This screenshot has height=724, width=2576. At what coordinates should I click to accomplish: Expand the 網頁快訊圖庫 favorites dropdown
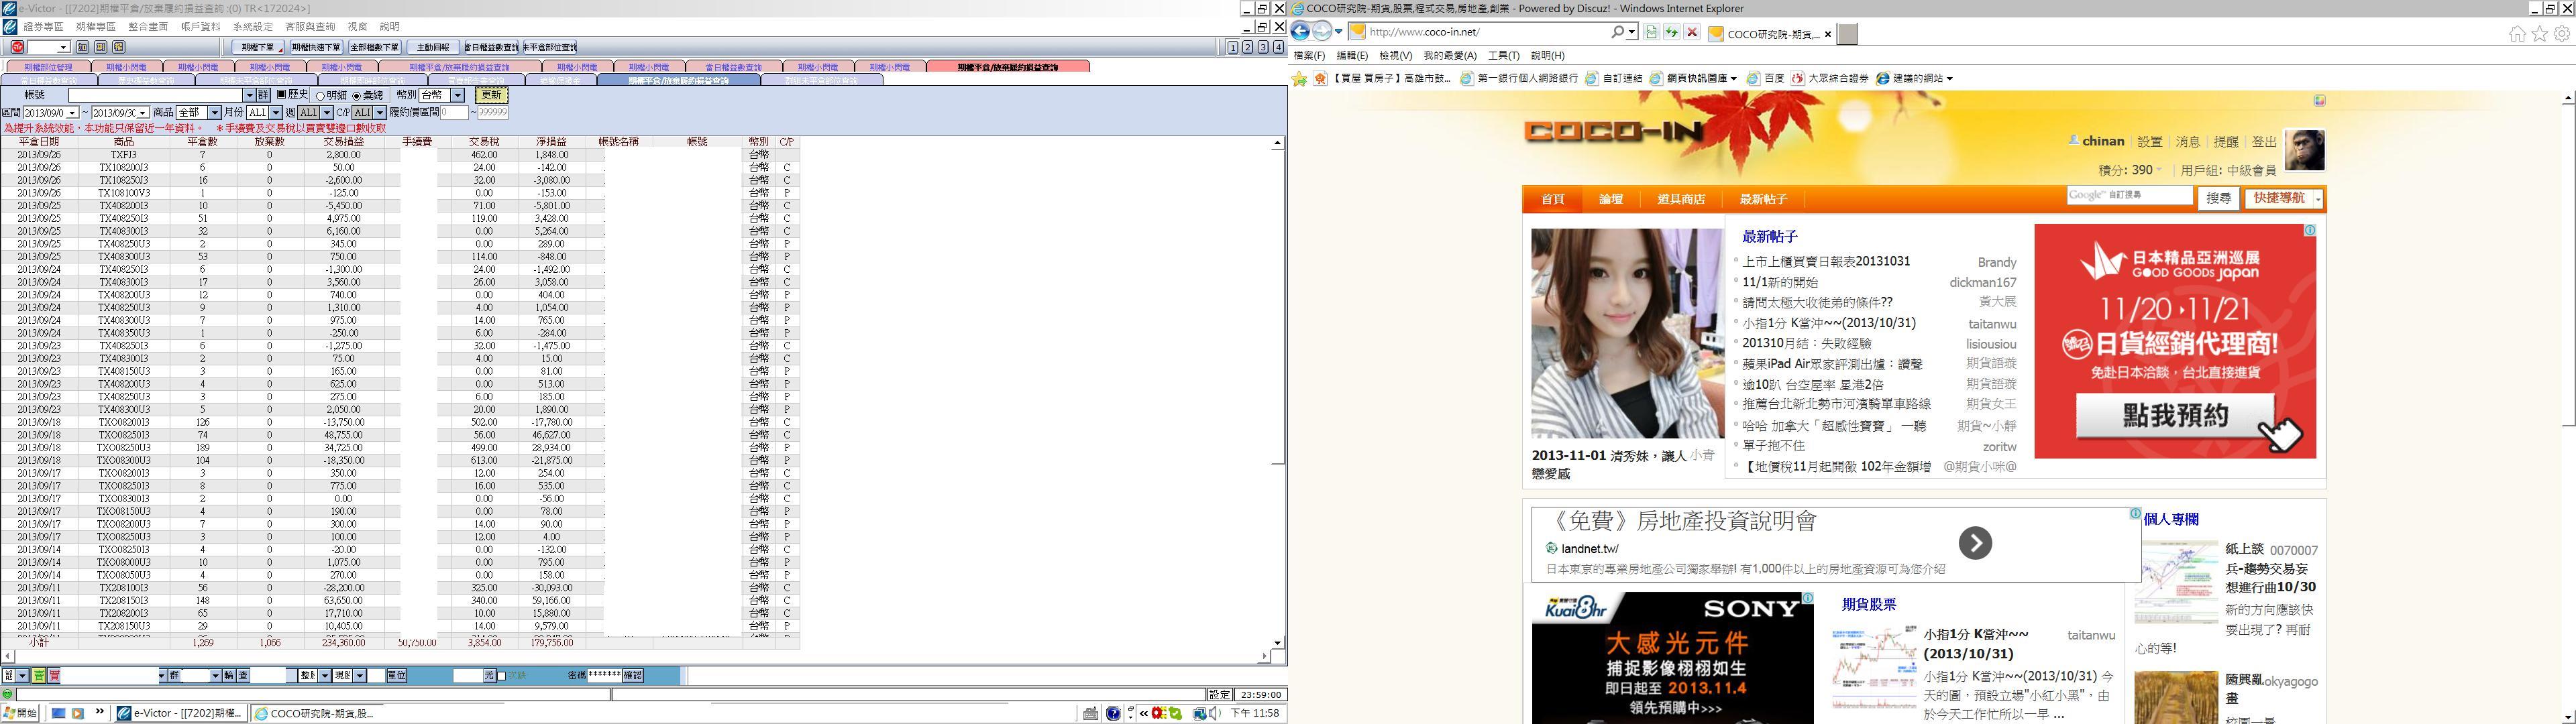pyautogui.click(x=1733, y=78)
